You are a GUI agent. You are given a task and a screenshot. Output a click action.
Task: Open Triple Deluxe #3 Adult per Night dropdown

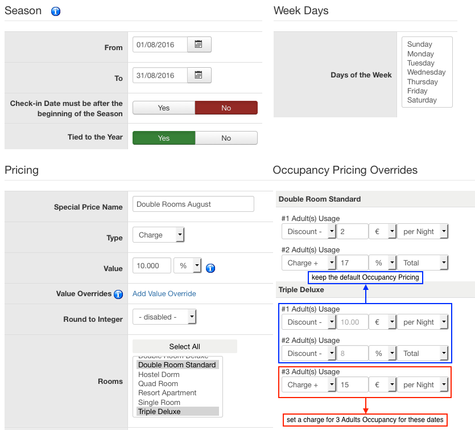423,384
